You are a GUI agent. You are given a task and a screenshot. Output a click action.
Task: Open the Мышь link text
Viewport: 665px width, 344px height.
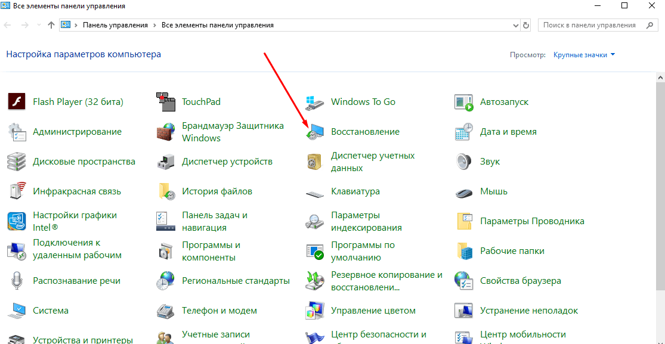coord(494,191)
